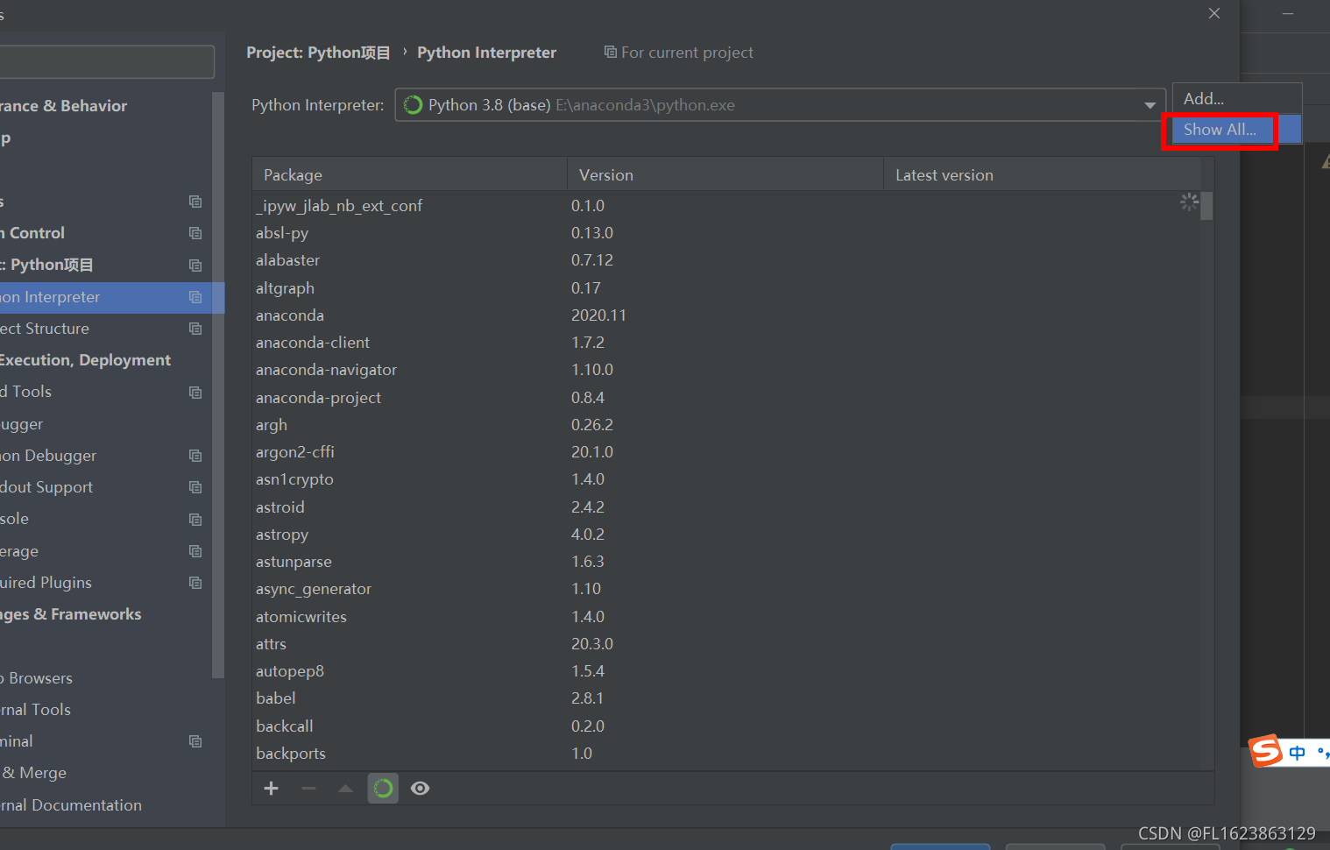
Task: Open Version Control settings item
Action: point(105,233)
